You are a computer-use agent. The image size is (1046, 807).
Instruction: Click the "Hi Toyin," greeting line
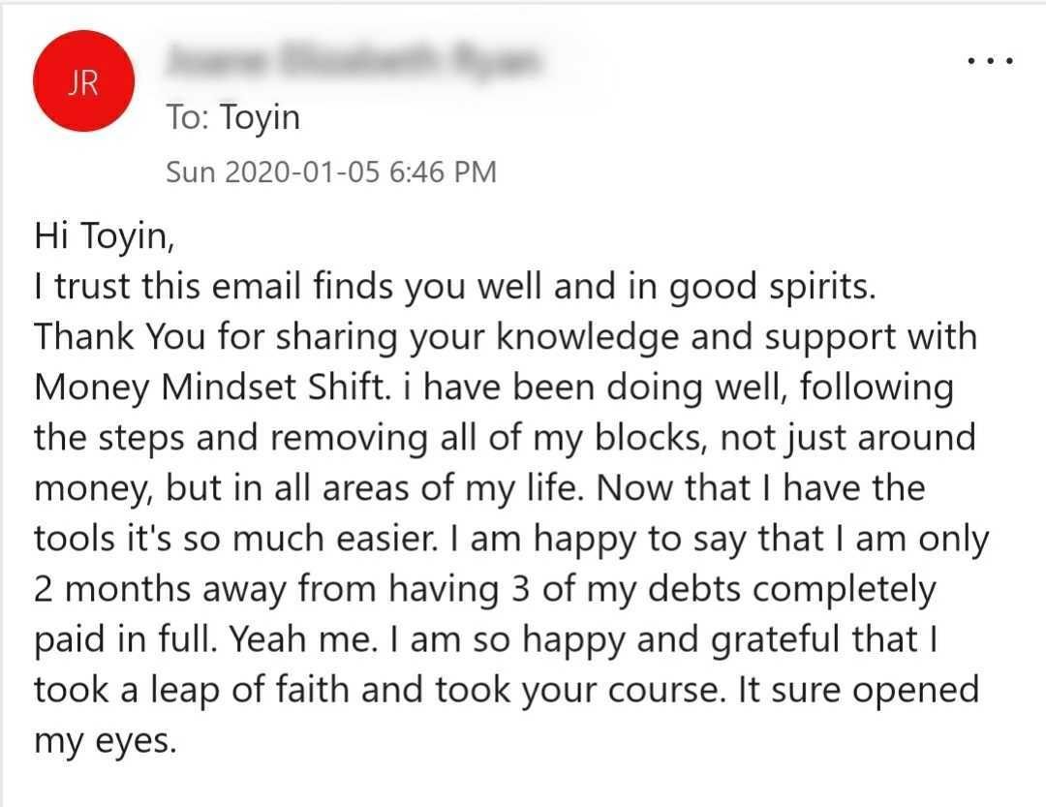pyautogui.click(x=105, y=236)
